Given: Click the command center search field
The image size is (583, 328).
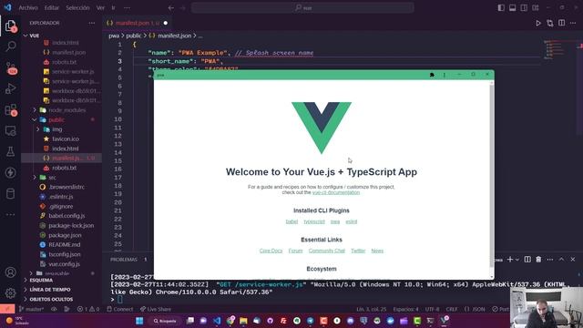Looking at the screenshot, I should pyautogui.click(x=302, y=8).
